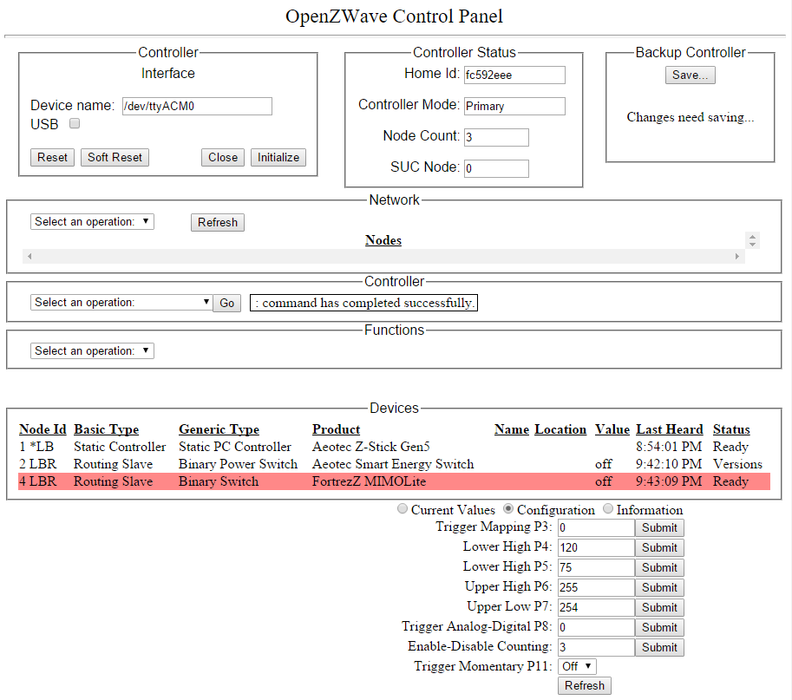Click Save in Backup Controller

(x=690, y=75)
